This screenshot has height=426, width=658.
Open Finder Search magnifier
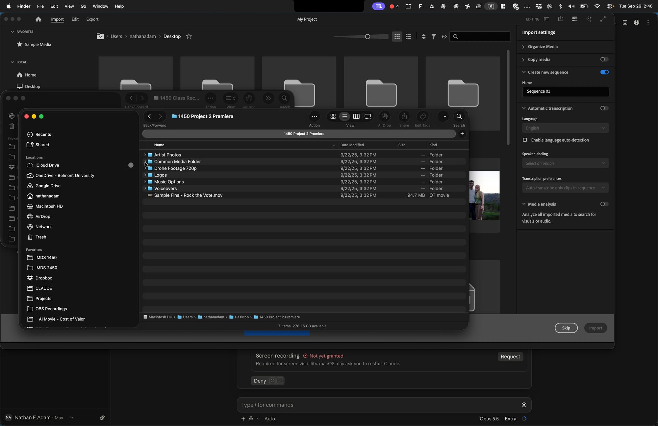point(459,116)
